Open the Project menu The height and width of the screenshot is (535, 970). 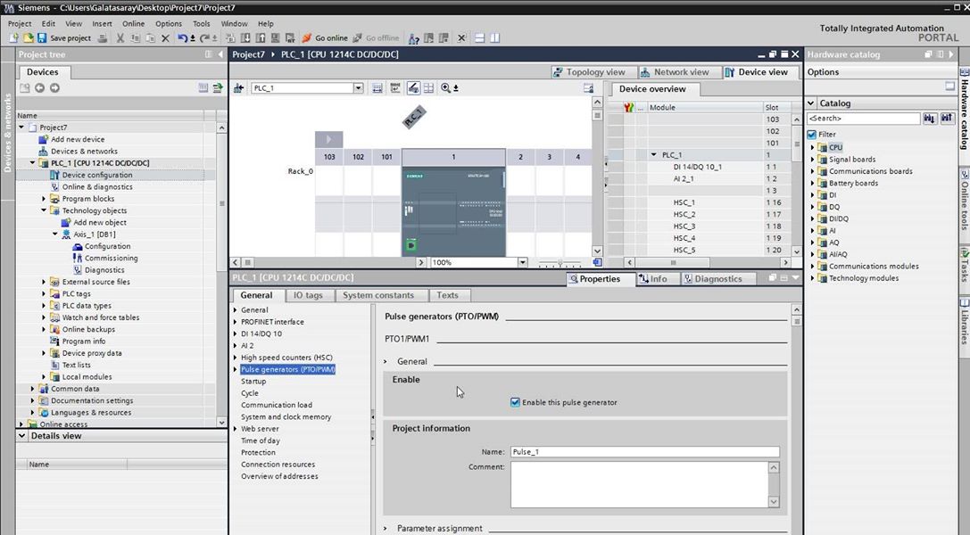point(20,23)
